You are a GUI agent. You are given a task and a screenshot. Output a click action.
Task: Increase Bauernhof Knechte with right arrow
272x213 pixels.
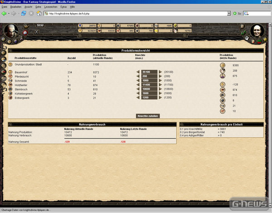coord(160,72)
